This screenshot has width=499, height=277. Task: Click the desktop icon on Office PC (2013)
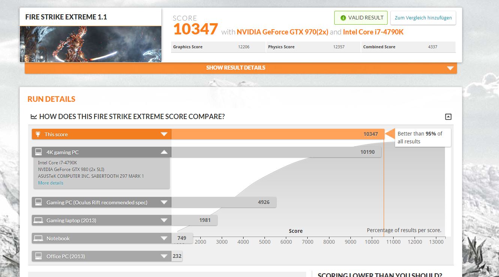[38, 256]
